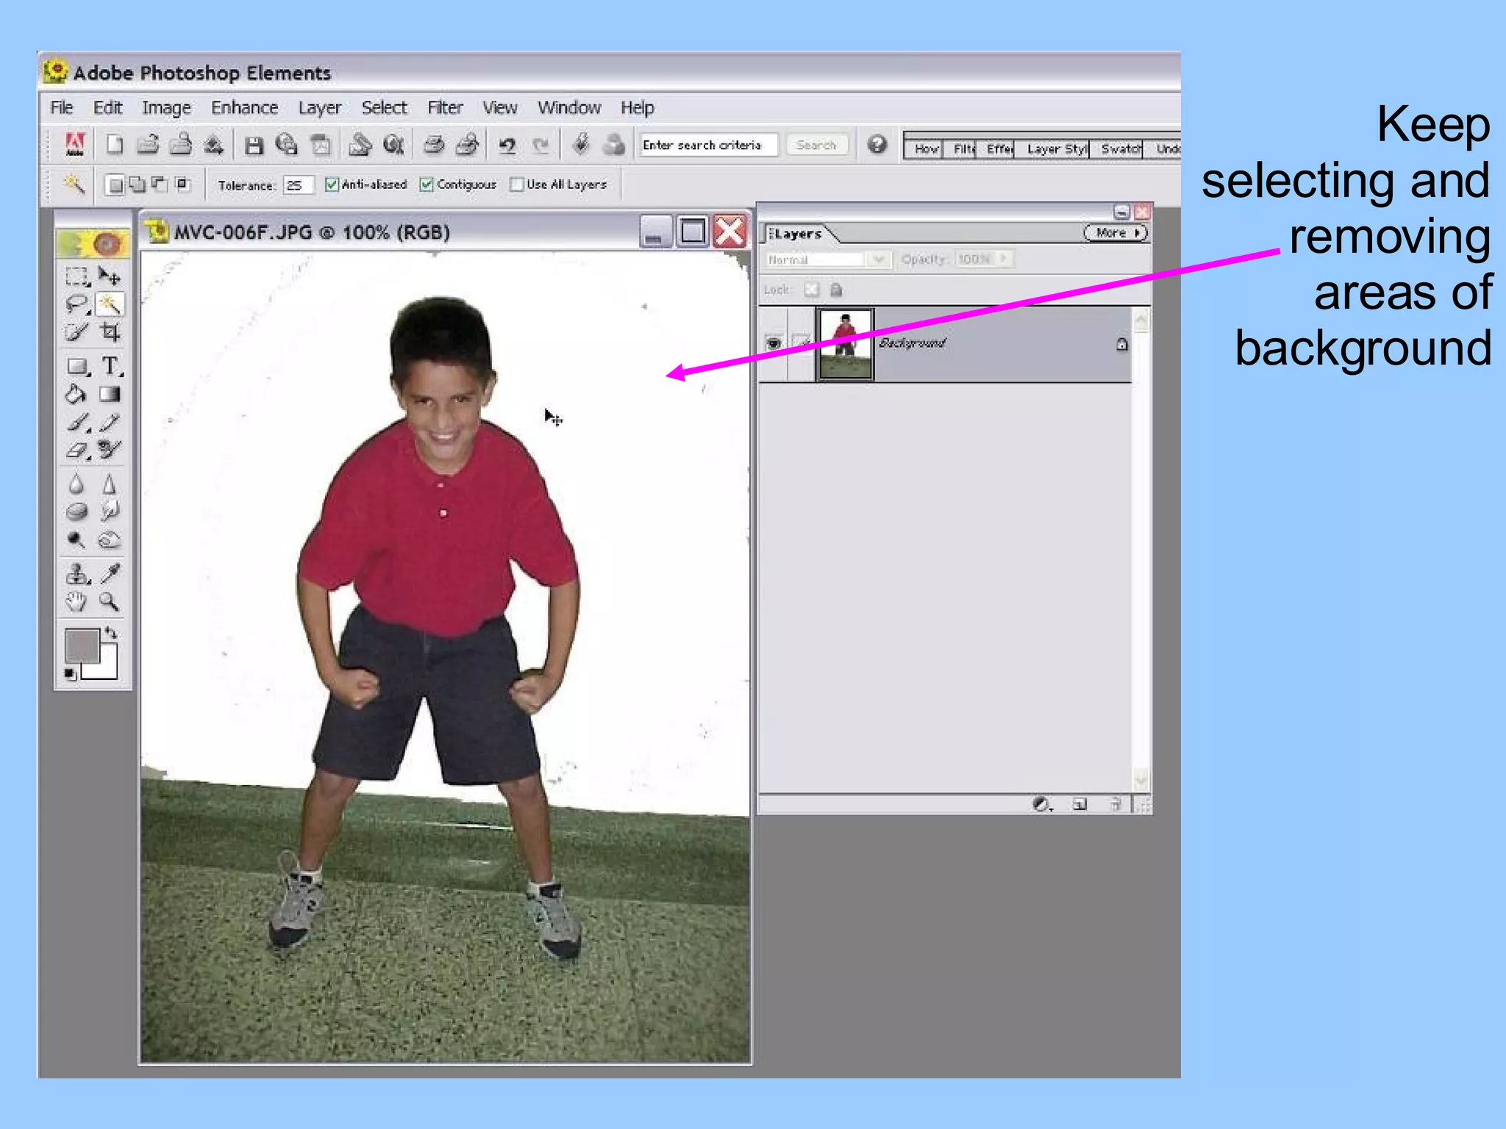Select the Sharpen tool
1506x1129 pixels.
(x=110, y=484)
